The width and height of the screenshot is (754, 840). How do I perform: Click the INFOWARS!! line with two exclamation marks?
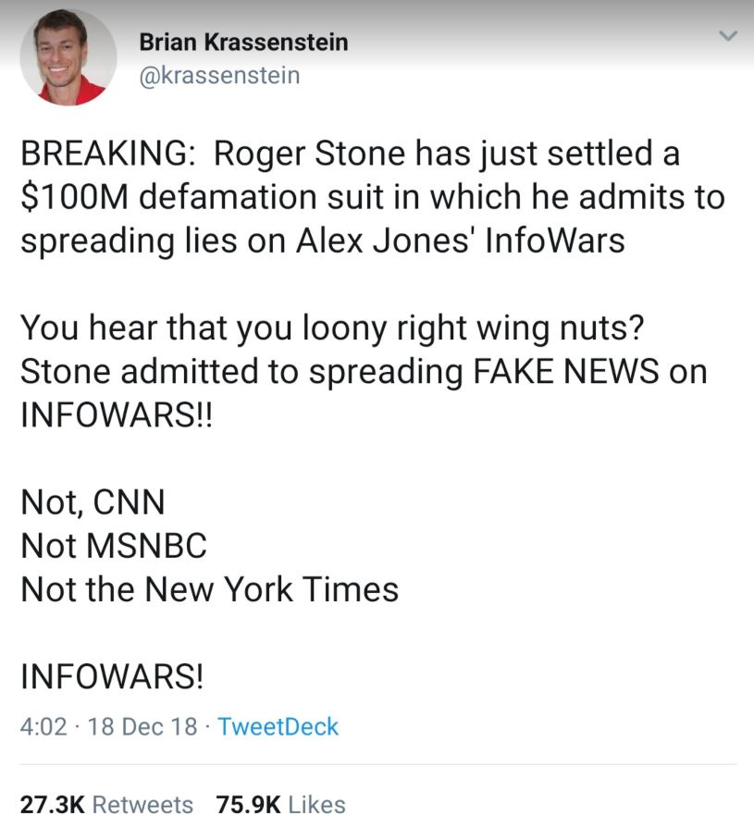click(x=116, y=414)
